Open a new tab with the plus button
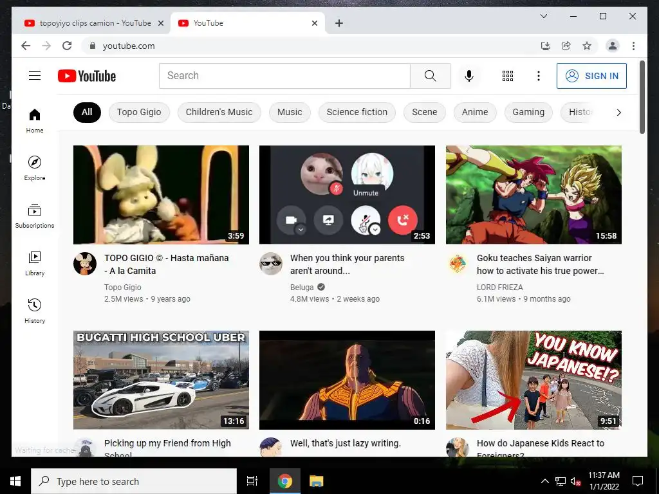Viewport: 659px width, 494px height. pyautogui.click(x=339, y=23)
